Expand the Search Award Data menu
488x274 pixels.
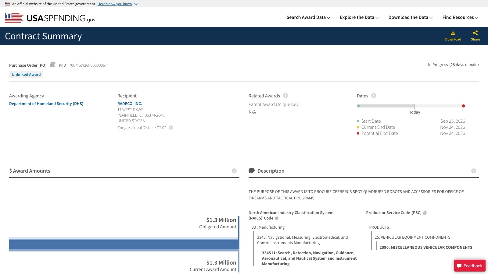point(308,17)
